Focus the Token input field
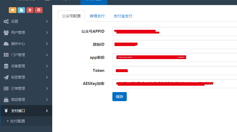Screen dimensions: 237x132 (x=175, y=71)
